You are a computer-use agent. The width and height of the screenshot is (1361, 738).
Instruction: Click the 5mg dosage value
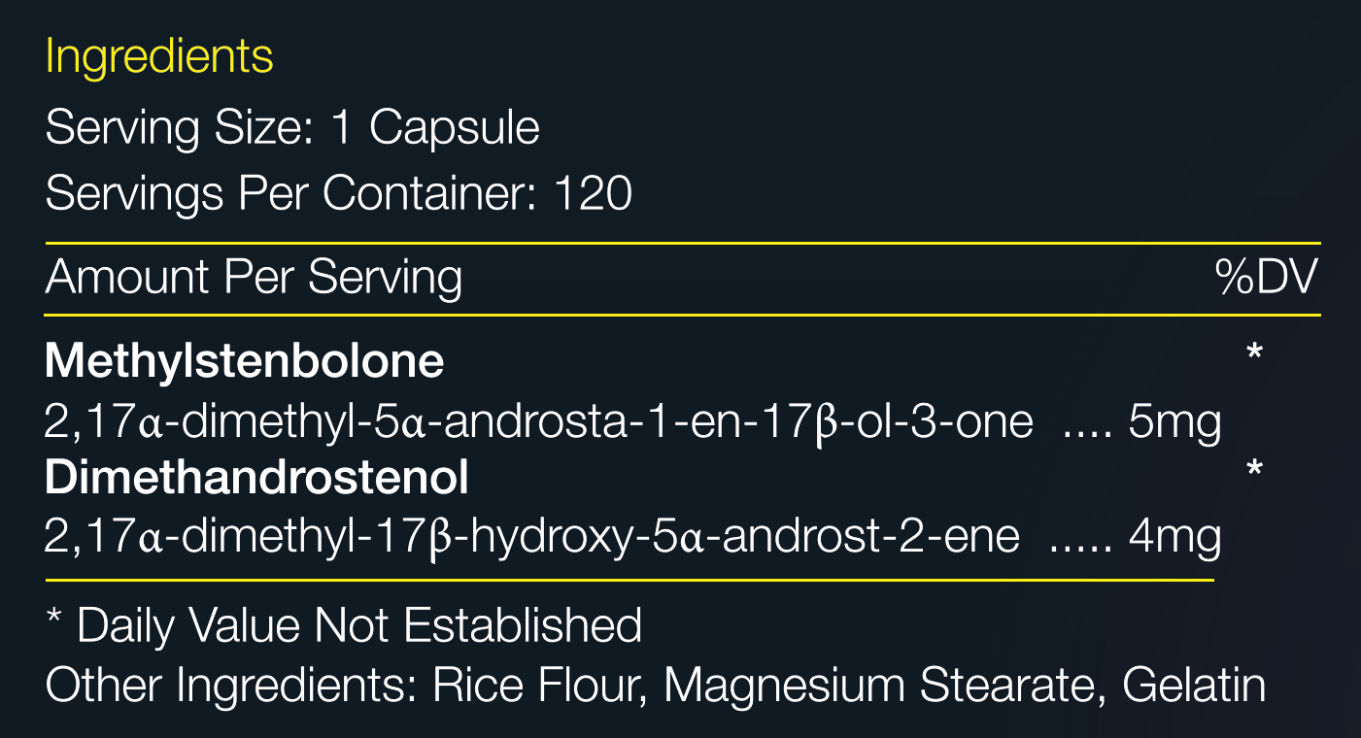[x=1174, y=424]
